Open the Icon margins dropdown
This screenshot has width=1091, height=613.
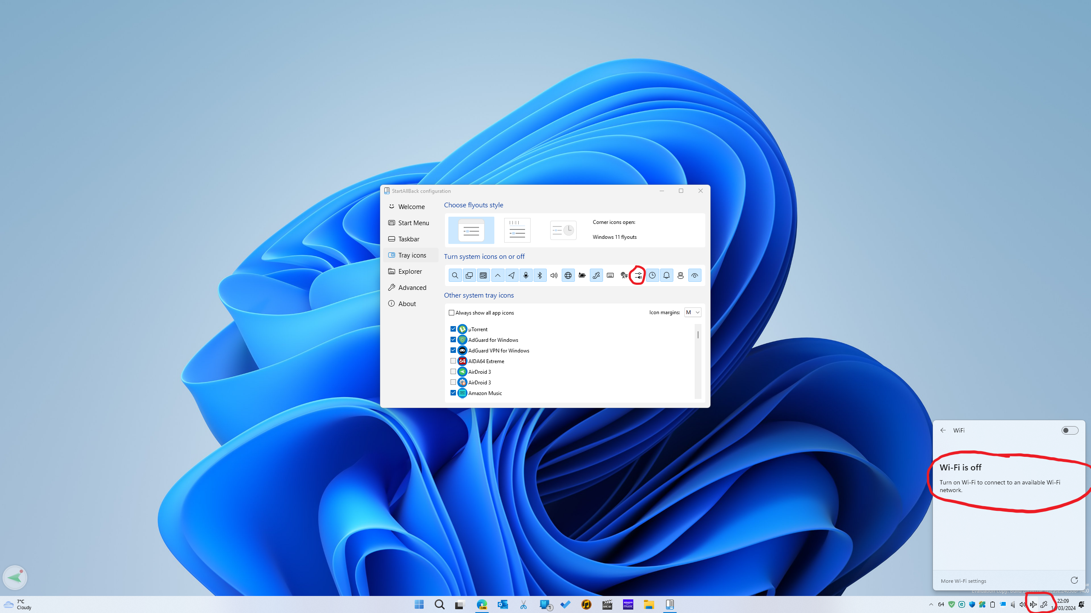(x=693, y=312)
